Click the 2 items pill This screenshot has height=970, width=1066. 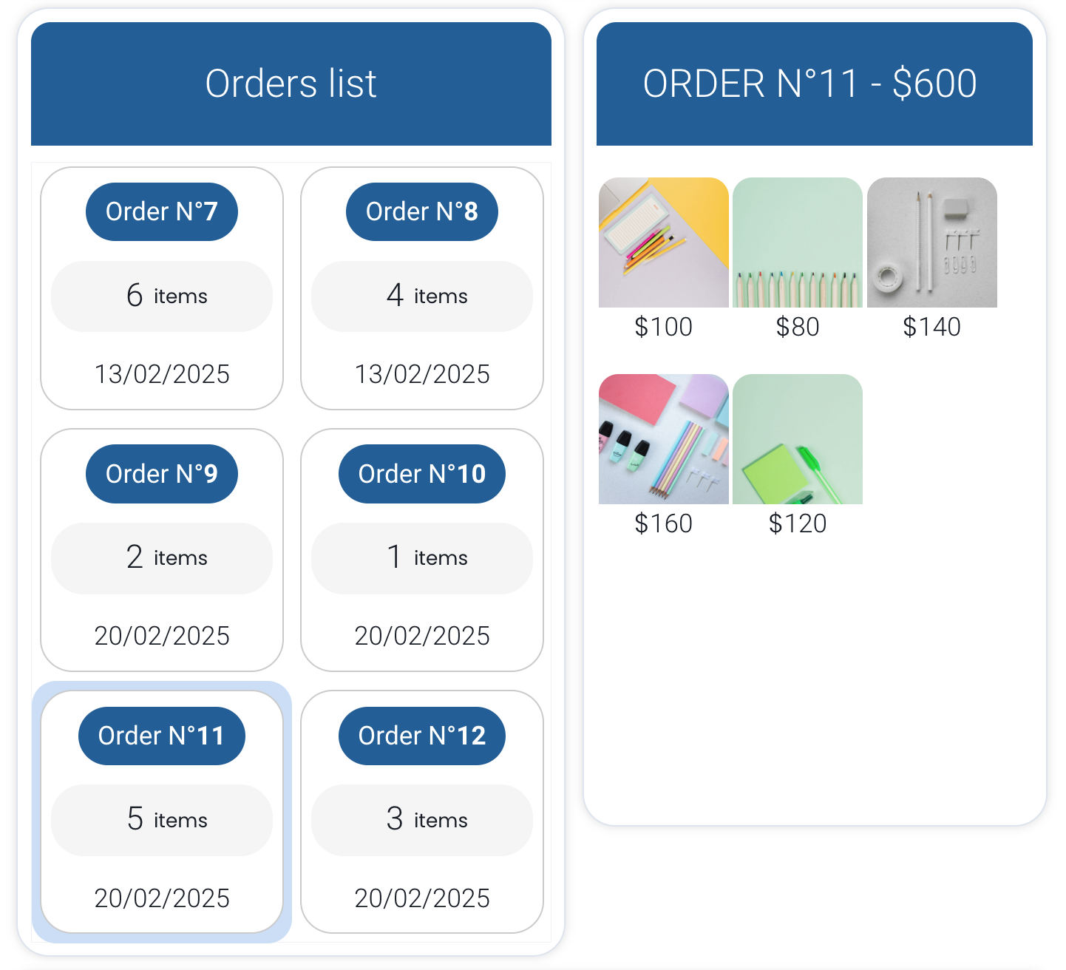(162, 558)
